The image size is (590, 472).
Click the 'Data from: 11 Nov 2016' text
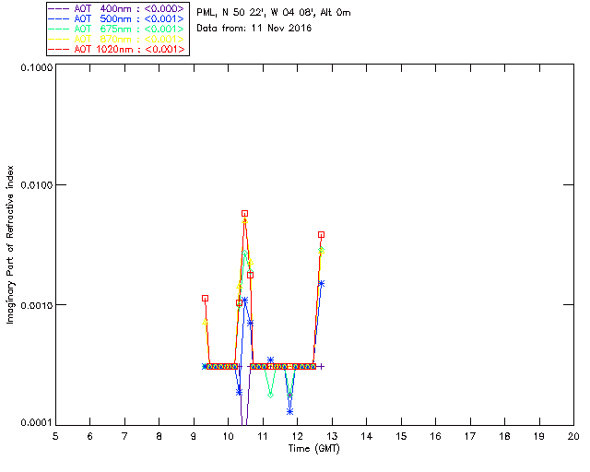pyautogui.click(x=254, y=29)
